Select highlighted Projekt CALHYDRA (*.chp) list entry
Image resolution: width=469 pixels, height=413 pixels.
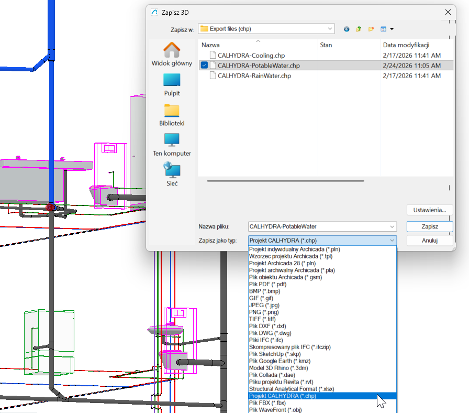[322, 396]
